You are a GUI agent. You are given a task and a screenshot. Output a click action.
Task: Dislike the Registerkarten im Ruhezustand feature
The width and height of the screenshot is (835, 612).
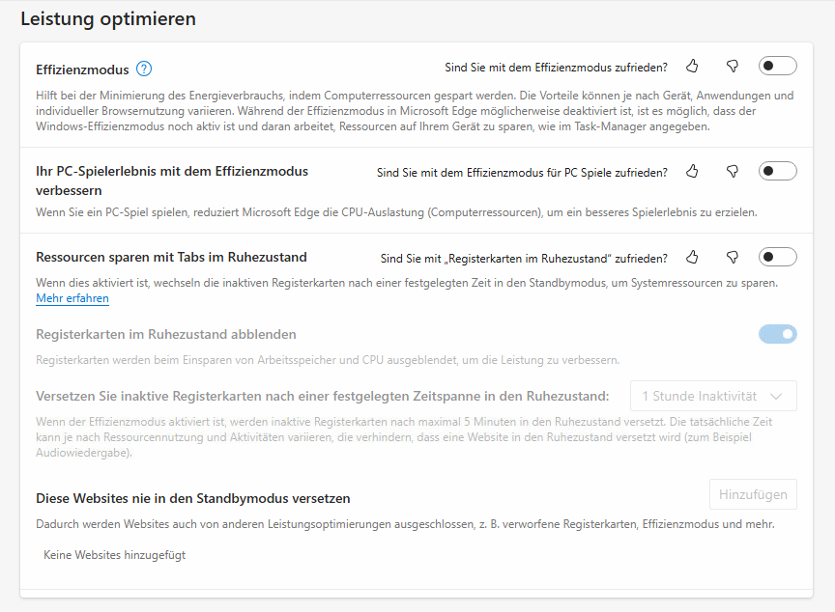coord(733,258)
